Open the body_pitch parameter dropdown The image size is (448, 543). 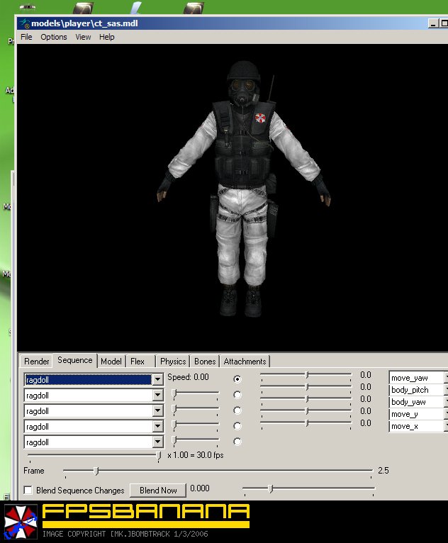[x=446, y=390]
